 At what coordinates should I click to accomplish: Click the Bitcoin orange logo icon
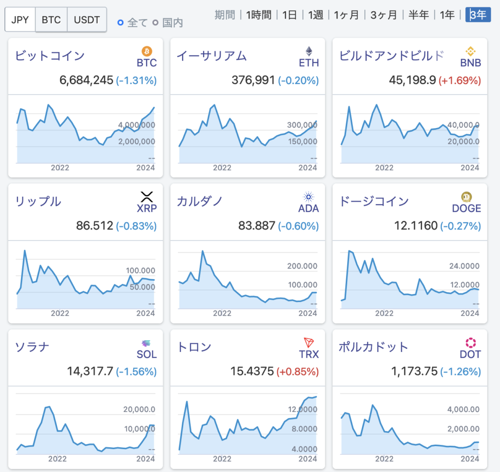(147, 51)
